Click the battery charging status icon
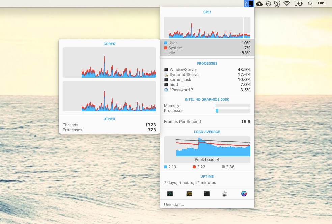 pyautogui.click(x=298, y=4)
